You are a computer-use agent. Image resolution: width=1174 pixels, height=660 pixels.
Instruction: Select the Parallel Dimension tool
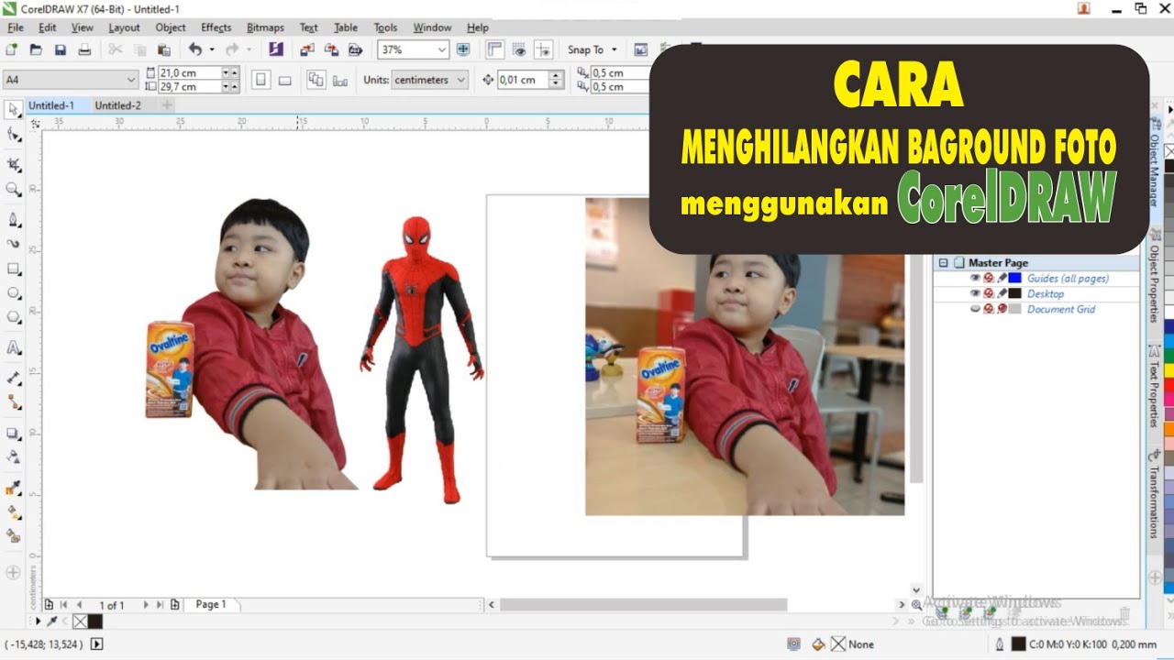(x=14, y=378)
